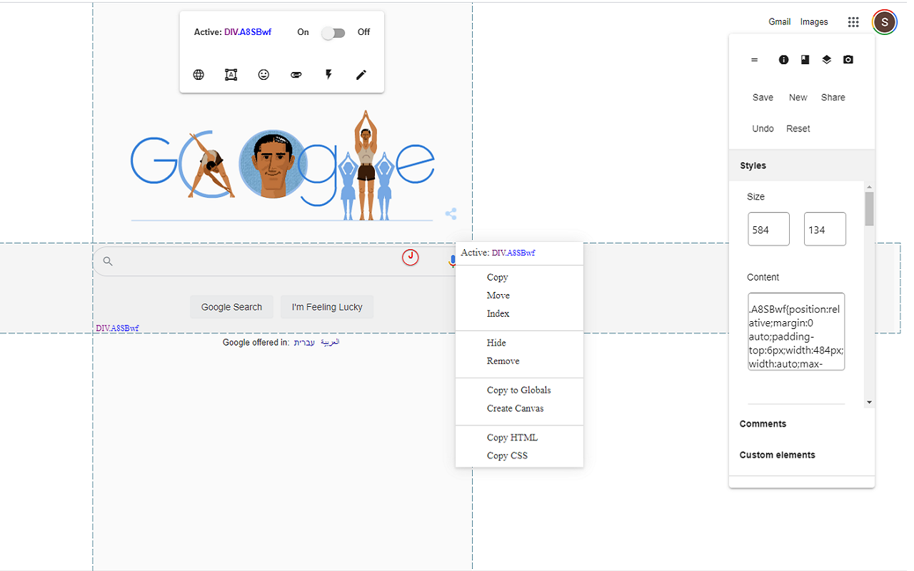Select the pencil edit icon
The width and height of the screenshot is (914, 571).
pyautogui.click(x=361, y=75)
